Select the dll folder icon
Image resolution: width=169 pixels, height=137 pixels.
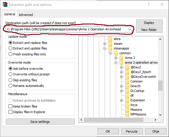pyautogui.click(x=127, y=95)
